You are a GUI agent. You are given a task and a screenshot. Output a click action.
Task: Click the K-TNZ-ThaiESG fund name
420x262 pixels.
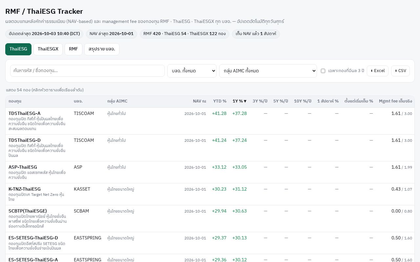[25, 189]
